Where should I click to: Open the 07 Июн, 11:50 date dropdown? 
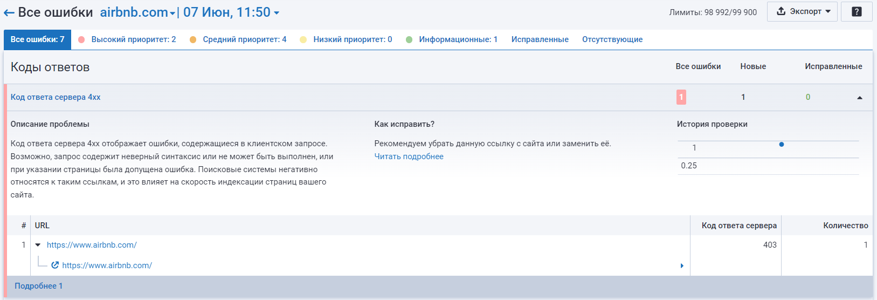click(231, 12)
